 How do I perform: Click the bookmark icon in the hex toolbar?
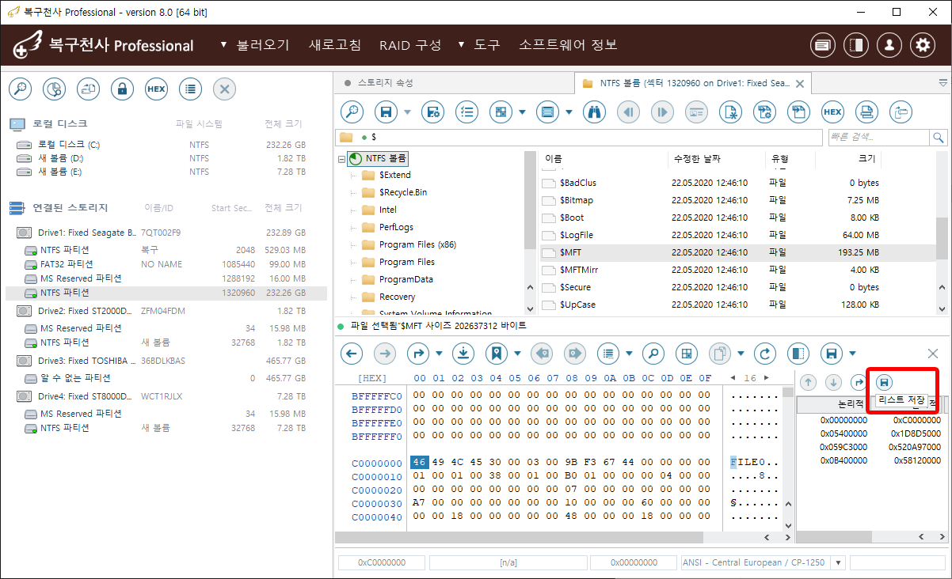pos(497,353)
